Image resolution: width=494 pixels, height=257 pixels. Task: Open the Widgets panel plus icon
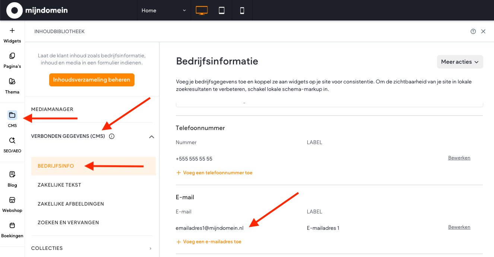(12, 31)
